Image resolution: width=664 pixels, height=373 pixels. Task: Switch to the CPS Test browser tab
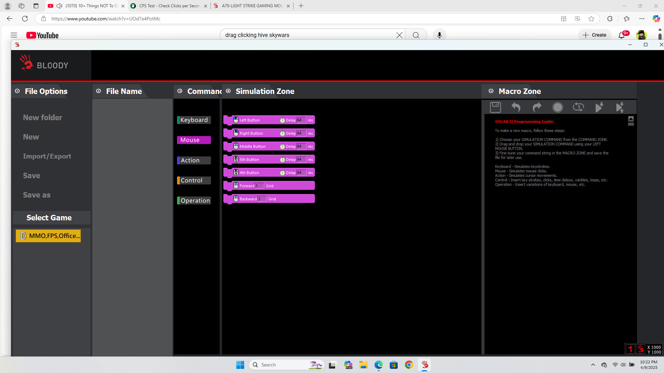[x=169, y=6]
